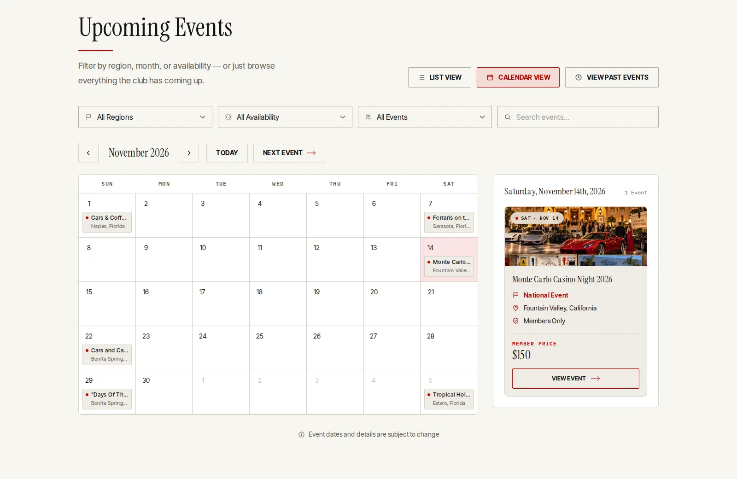Click the location pin icon by Fountain Valley
The image size is (737, 479).
coord(515,308)
